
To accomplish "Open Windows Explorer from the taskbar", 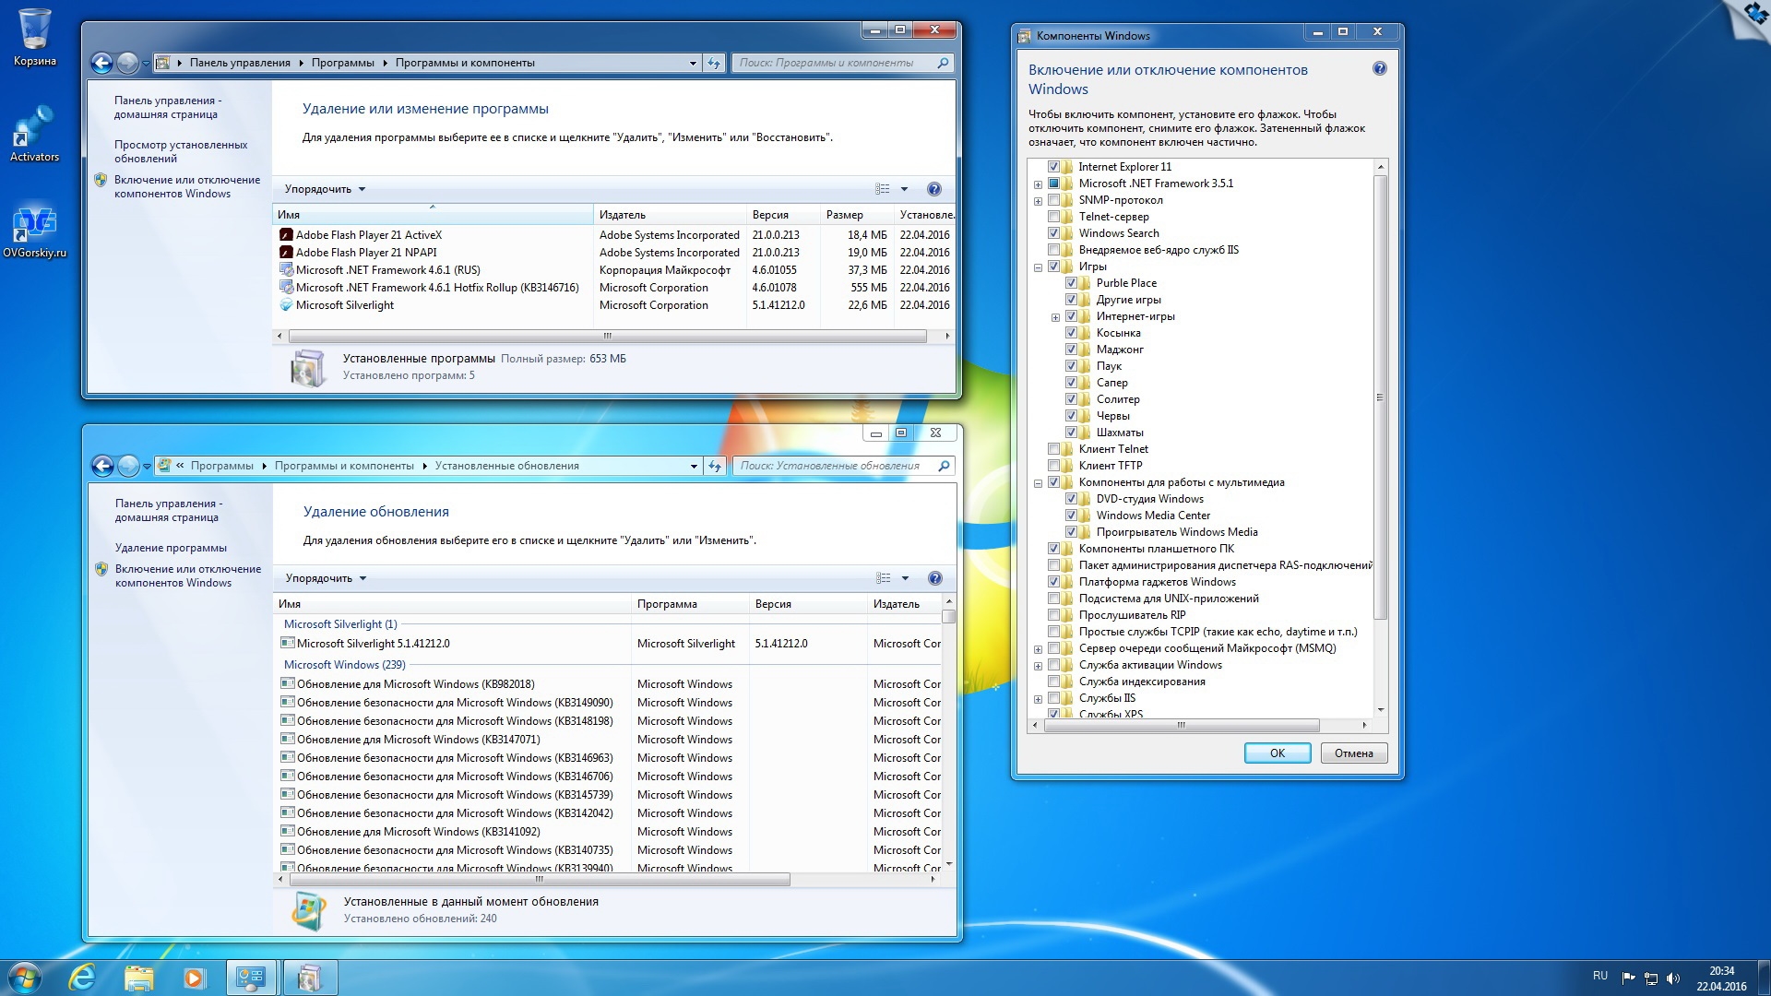I will pos(138,978).
